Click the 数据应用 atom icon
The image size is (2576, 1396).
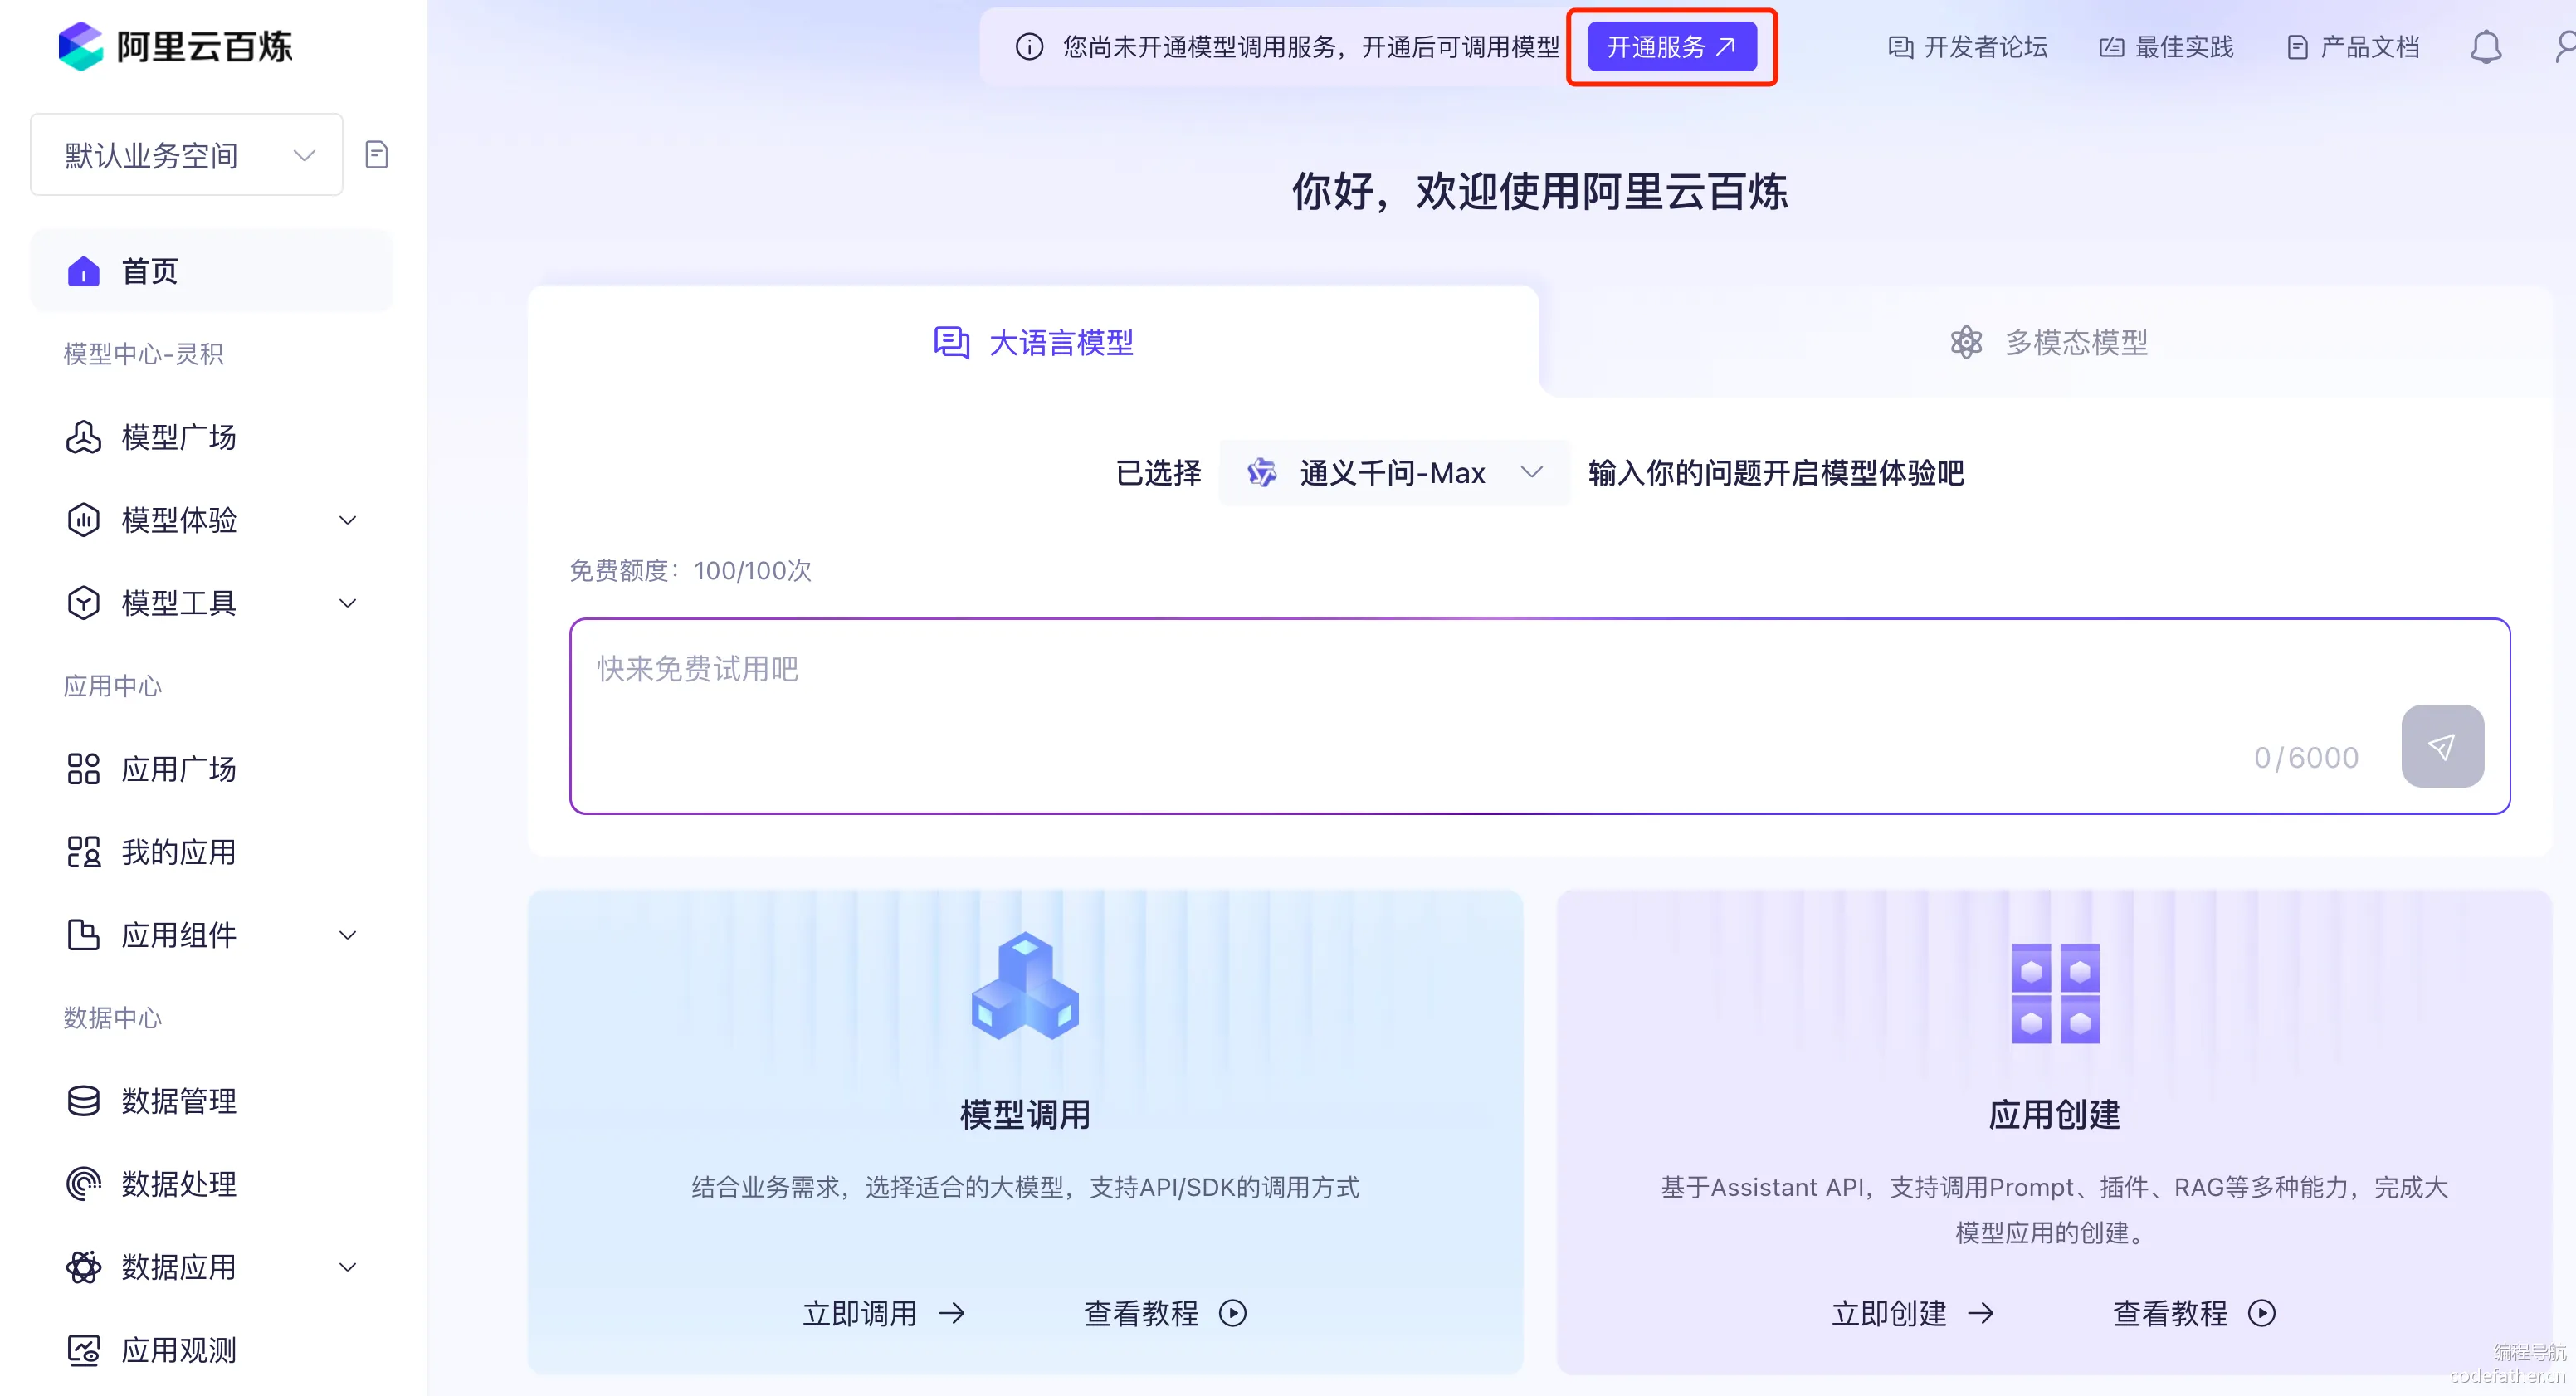point(83,1267)
